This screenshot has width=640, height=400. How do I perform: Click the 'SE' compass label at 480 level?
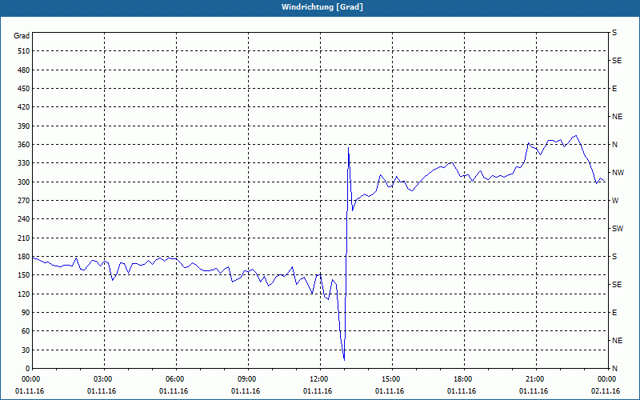[617, 61]
